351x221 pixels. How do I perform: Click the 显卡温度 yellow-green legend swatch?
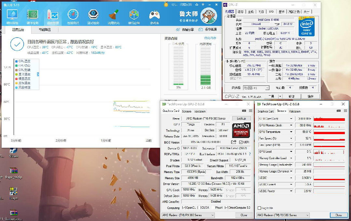pos(16,74)
